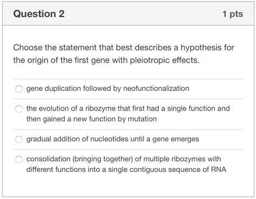Image resolution: width=256 pixels, height=199 pixels.
Task: Click the 'Question 2' header title
Action: click(39, 14)
